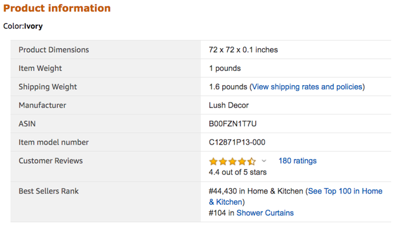This screenshot has width=399, height=228.
Task: Click the half-filled fifth star
Action: (x=251, y=161)
